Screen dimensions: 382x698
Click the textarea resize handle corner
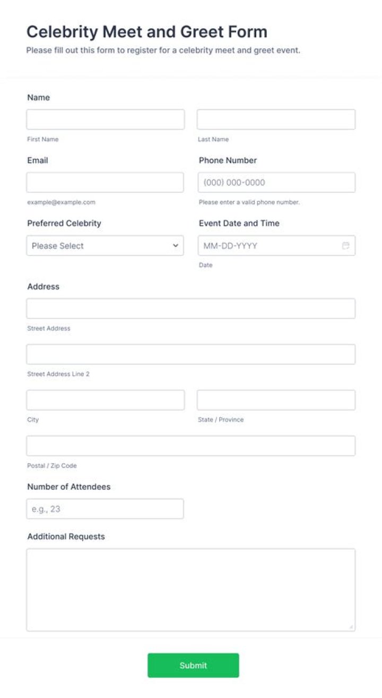351,627
